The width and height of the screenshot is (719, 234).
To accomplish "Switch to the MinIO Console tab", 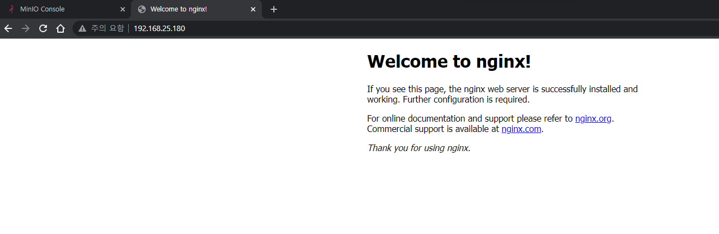I will click(x=65, y=9).
